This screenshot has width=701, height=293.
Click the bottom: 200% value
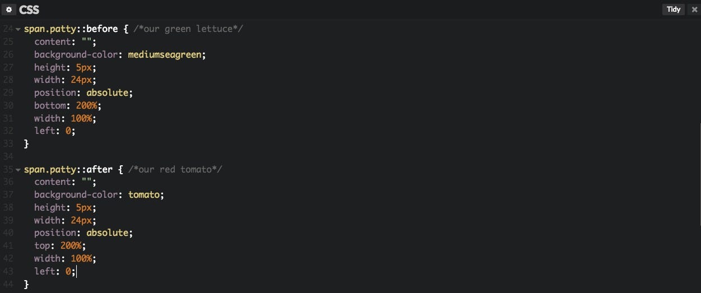pyautogui.click(x=86, y=105)
